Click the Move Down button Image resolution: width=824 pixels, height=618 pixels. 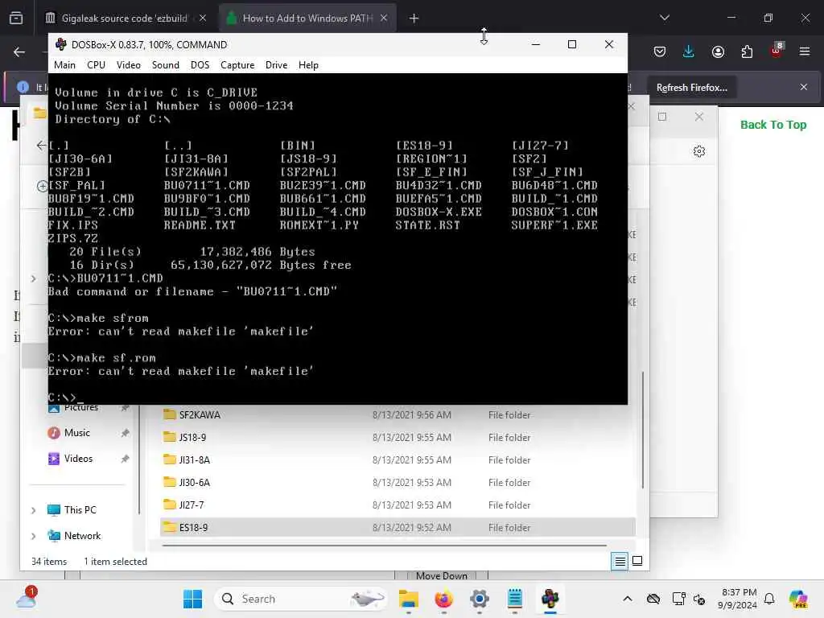pos(442,576)
